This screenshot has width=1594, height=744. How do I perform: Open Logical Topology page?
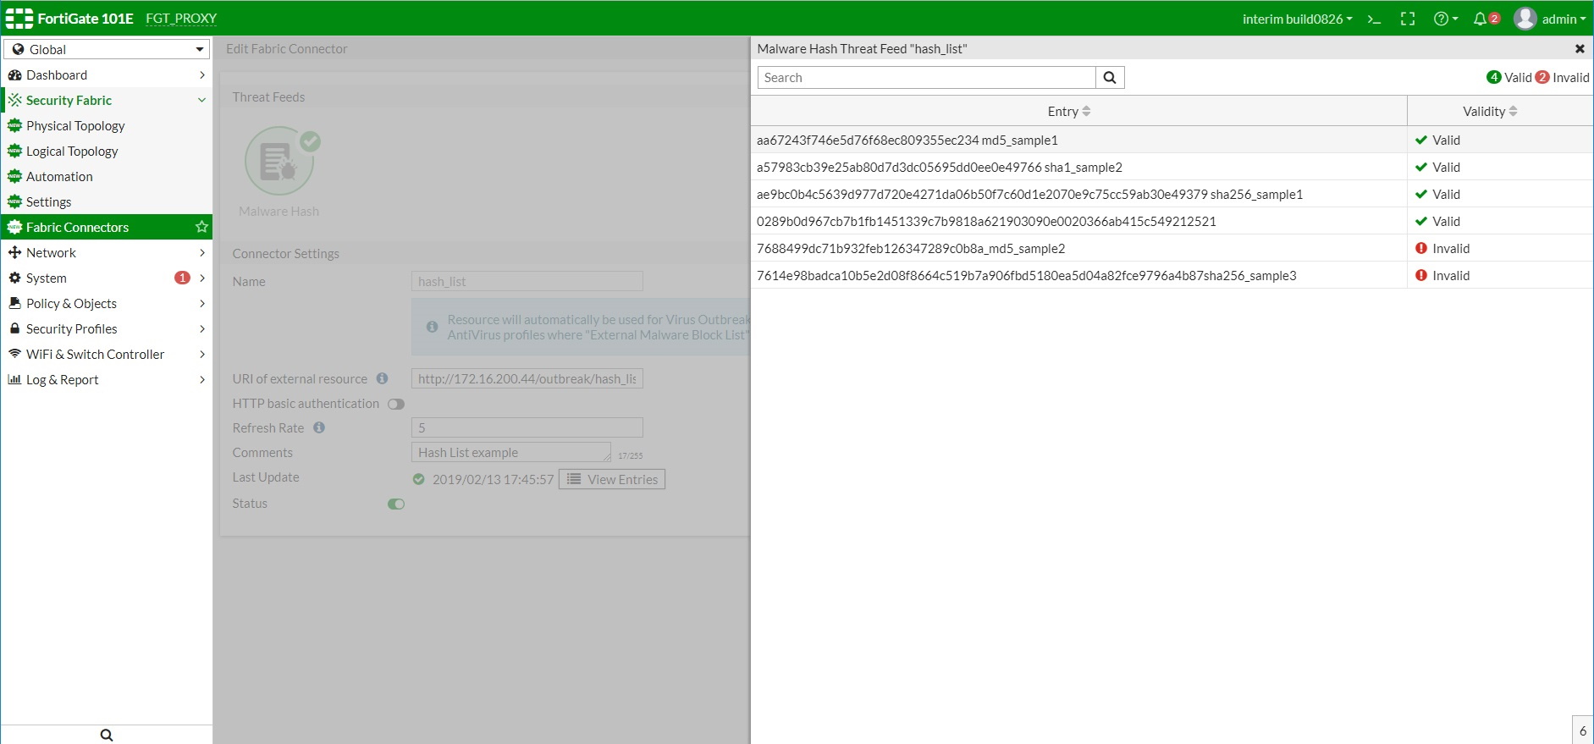[72, 151]
